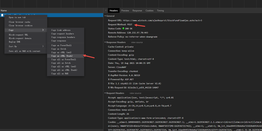Collapse the Response Headers section

[105, 42]
